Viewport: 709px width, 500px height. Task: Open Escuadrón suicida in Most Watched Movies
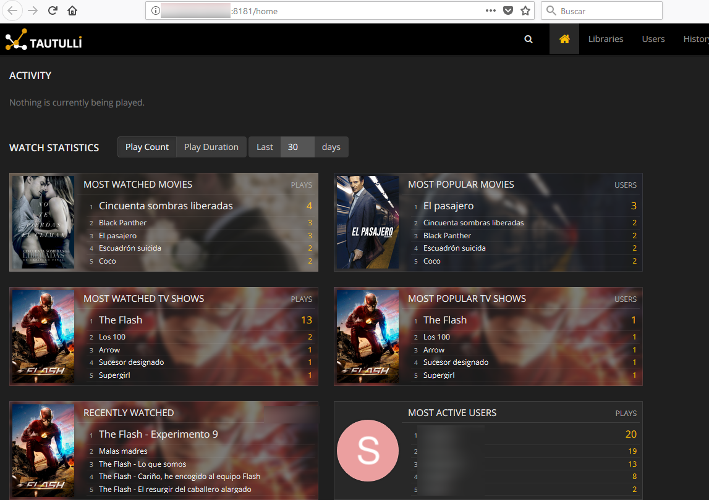130,248
